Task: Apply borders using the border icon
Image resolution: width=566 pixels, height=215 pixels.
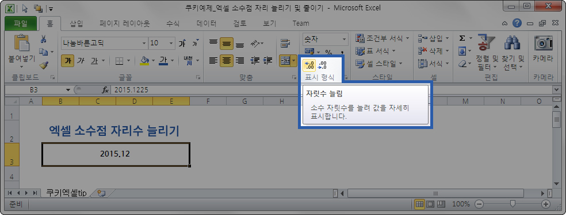Action: pos(120,61)
